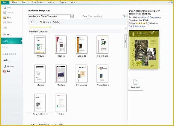The height and width of the screenshot is (126, 174).
Task: Open the Mailings ribbon tab
Action: [51, 2]
